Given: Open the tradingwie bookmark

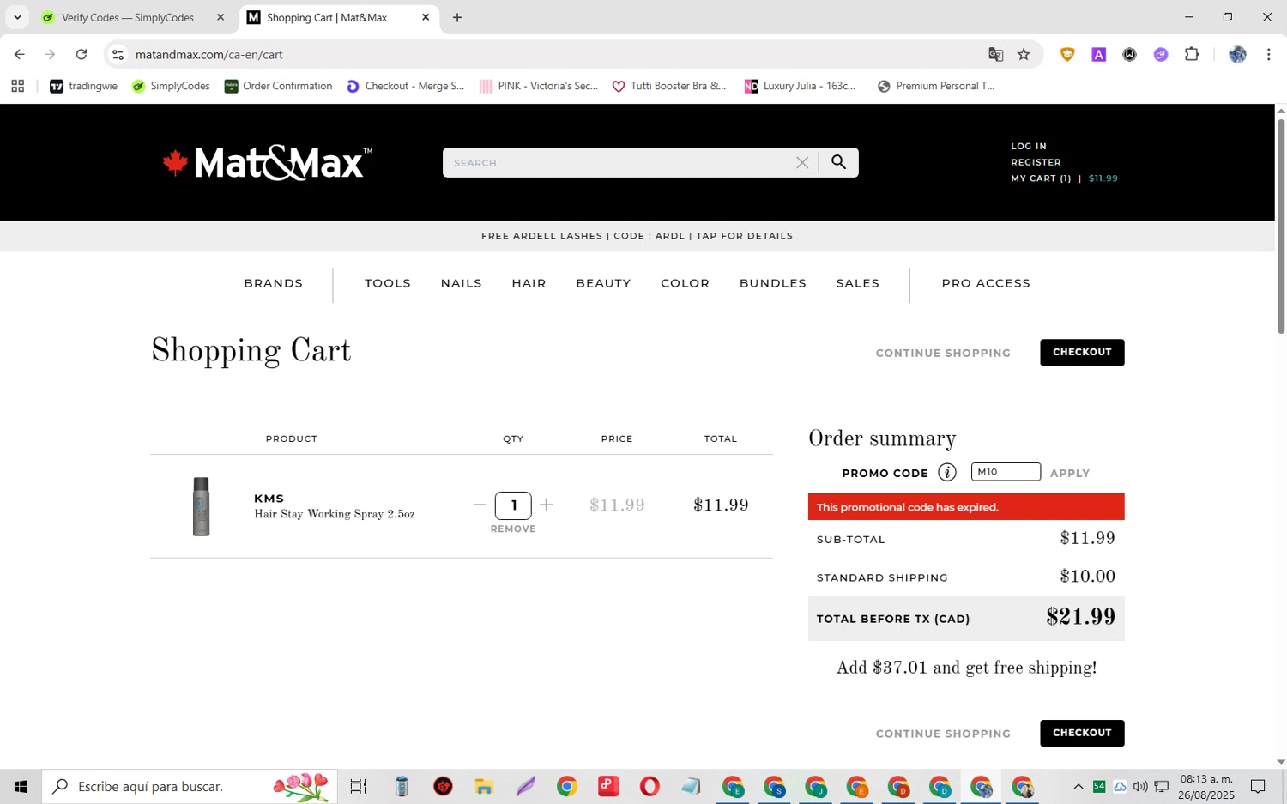Looking at the screenshot, I should (84, 86).
